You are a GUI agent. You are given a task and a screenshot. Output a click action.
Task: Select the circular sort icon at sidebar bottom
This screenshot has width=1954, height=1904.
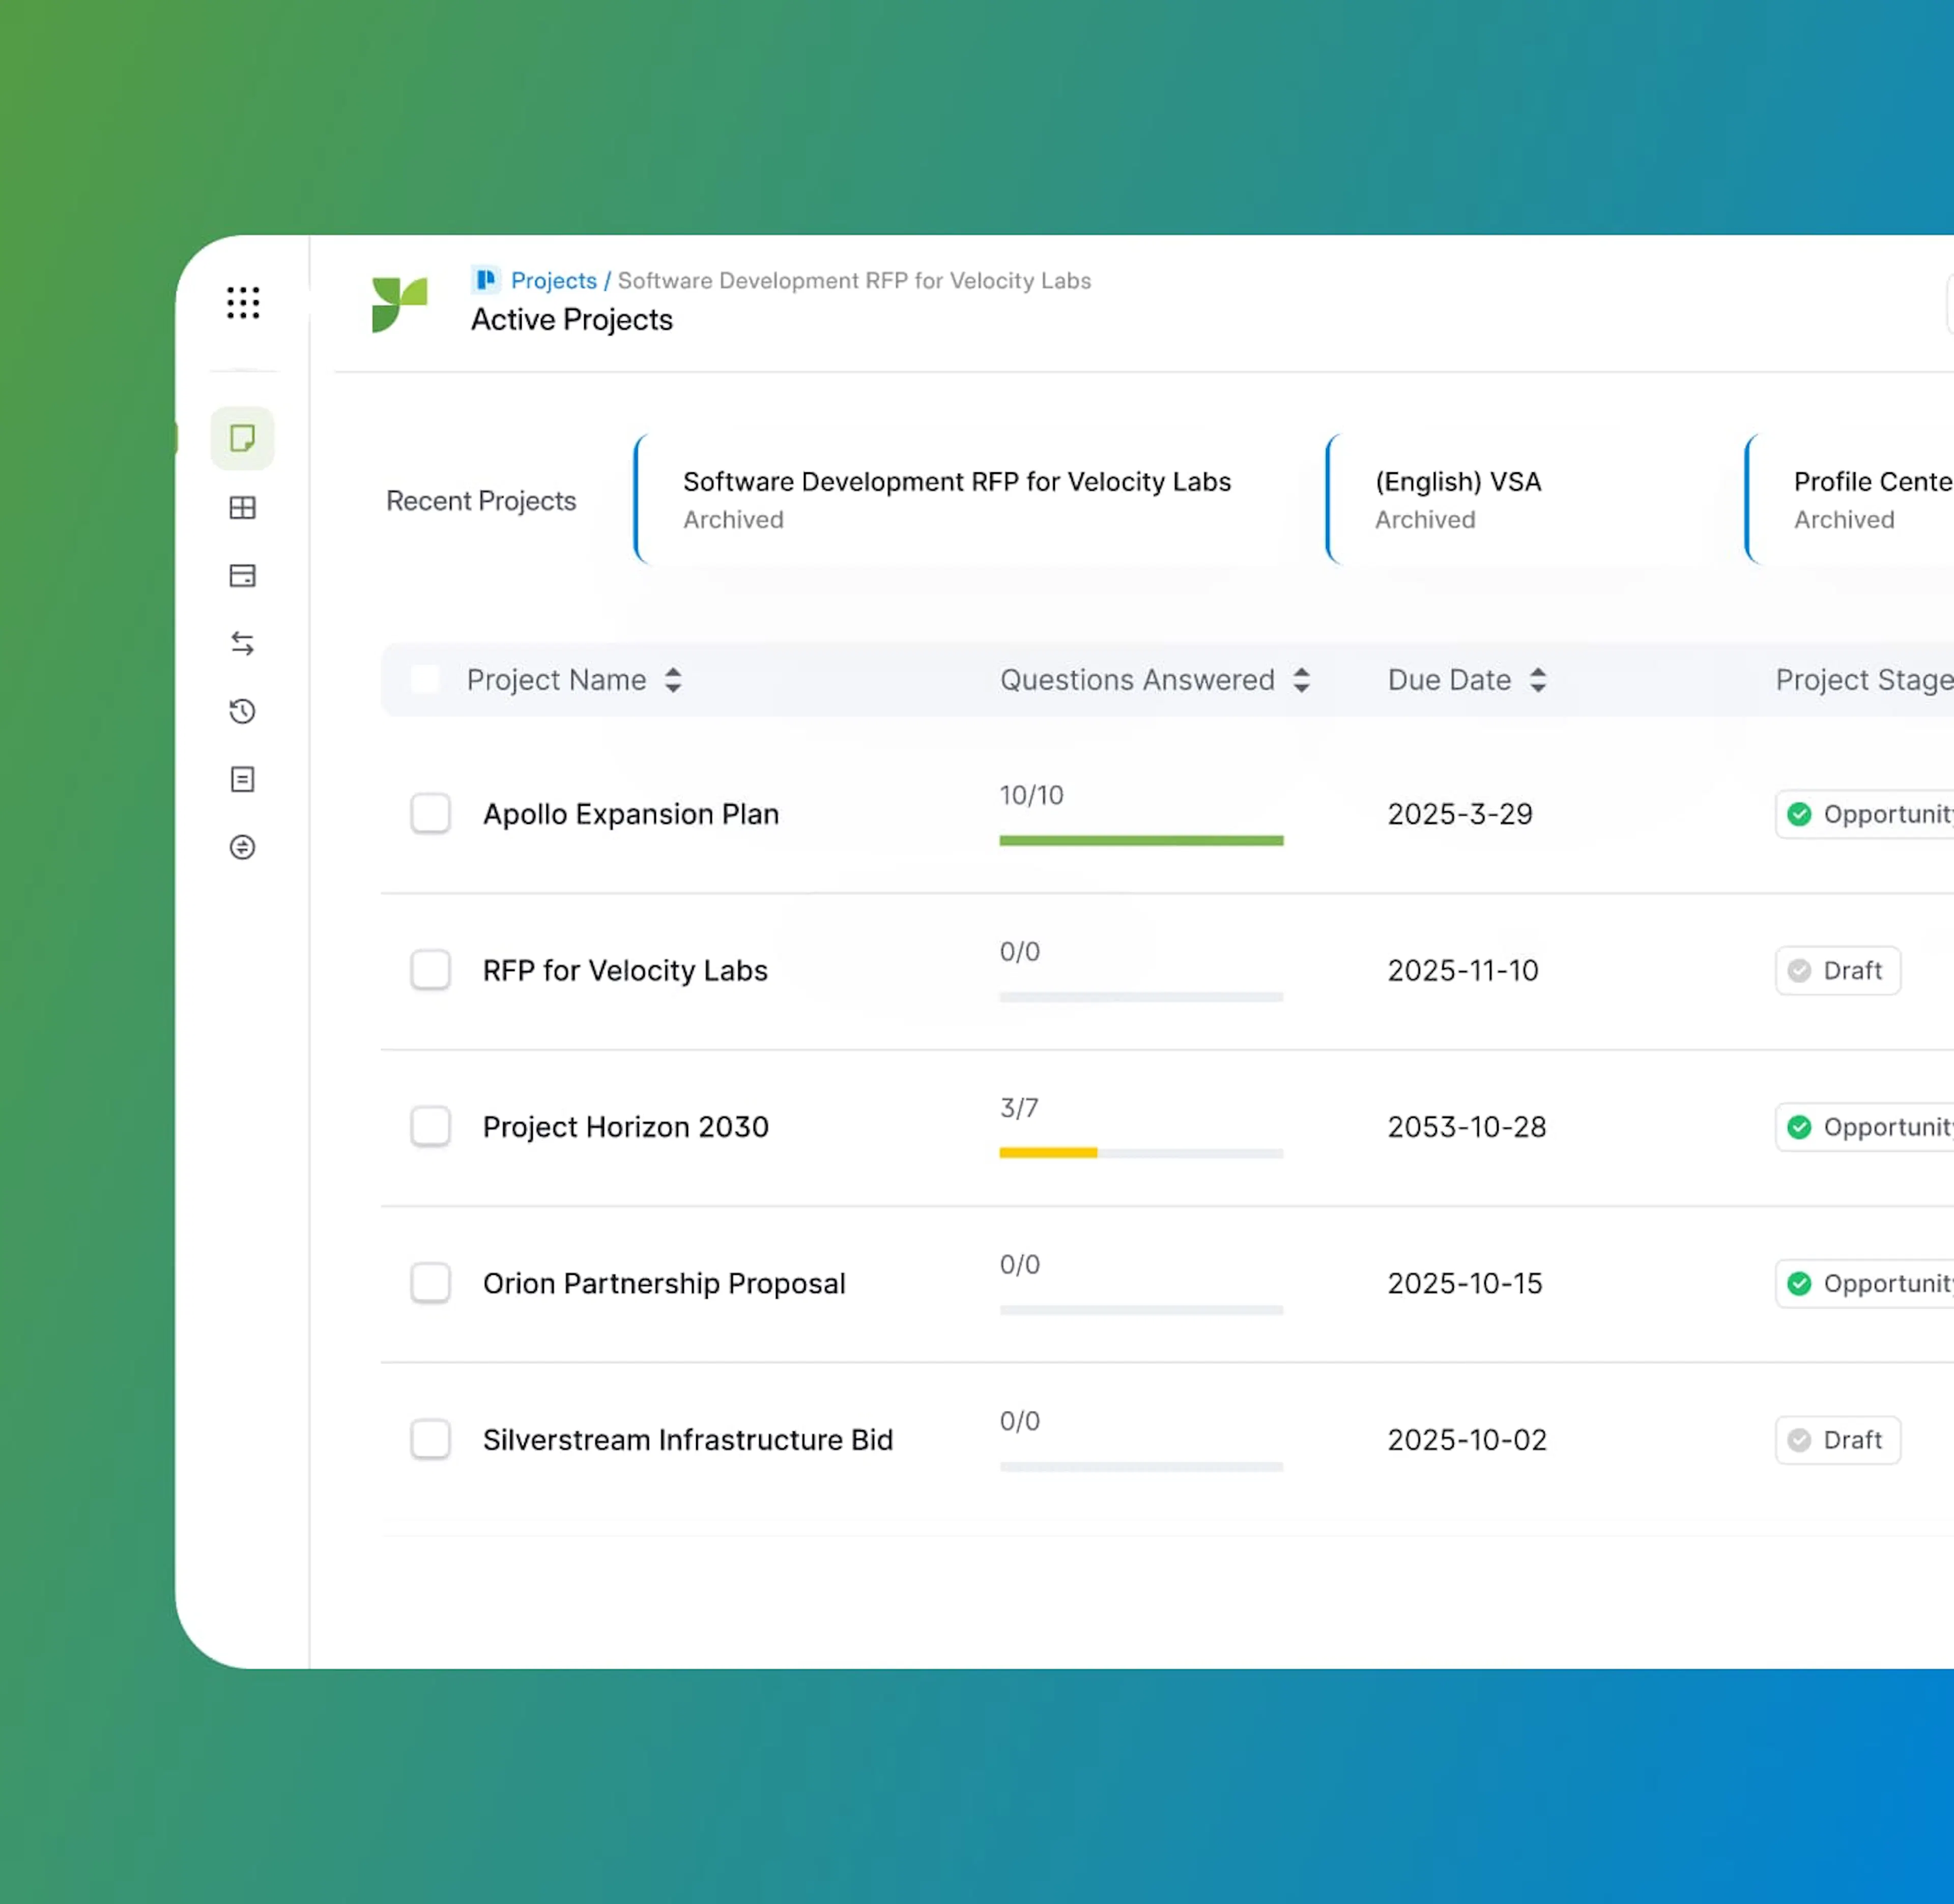[x=242, y=847]
